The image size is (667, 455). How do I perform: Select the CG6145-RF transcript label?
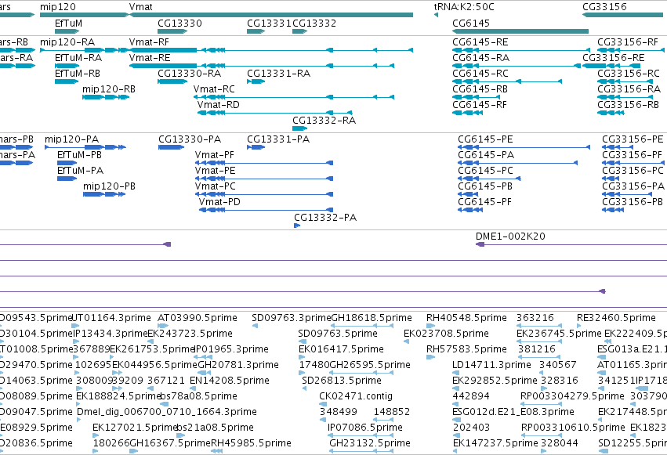pos(480,105)
